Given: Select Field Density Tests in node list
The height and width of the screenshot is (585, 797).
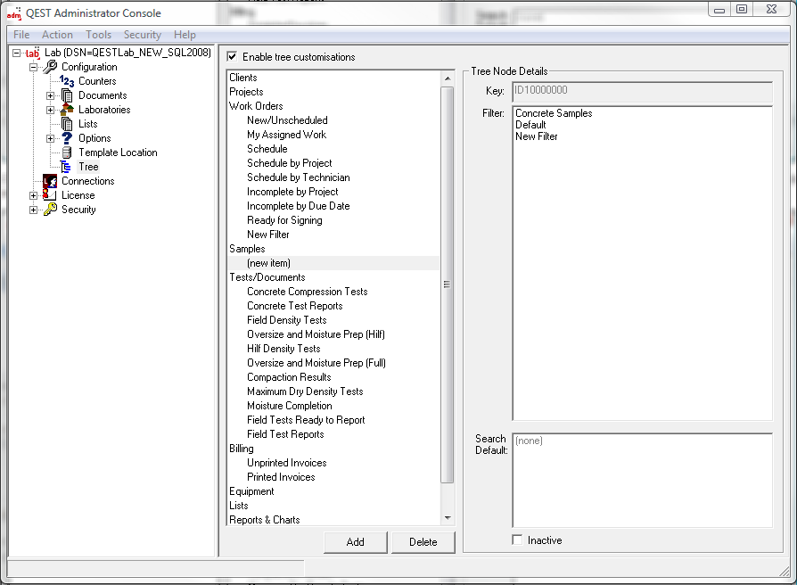Looking at the screenshot, I should 286,320.
